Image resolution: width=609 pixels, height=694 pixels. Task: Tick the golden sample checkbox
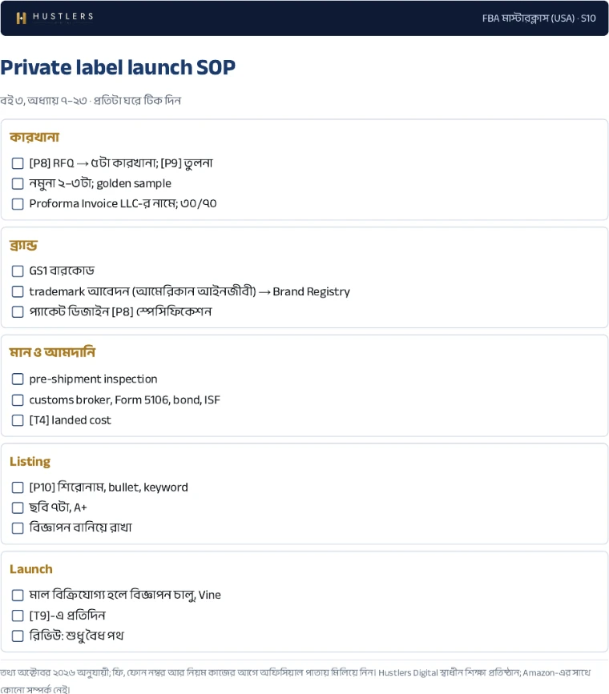(x=18, y=183)
